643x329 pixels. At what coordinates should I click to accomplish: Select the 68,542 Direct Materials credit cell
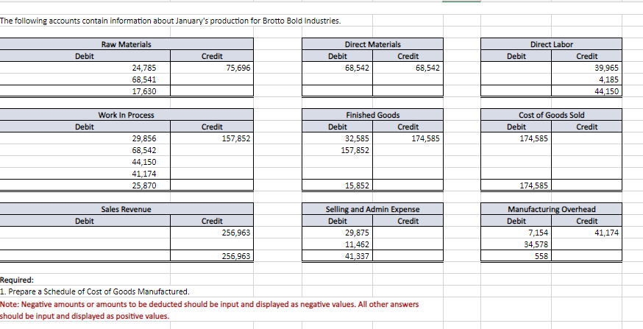[x=408, y=68]
